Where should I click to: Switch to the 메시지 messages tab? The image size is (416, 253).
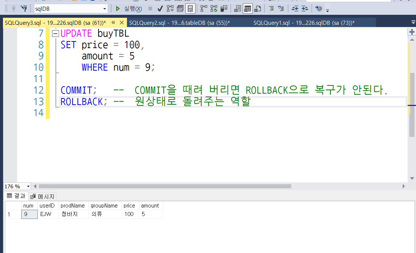[x=42, y=196]
